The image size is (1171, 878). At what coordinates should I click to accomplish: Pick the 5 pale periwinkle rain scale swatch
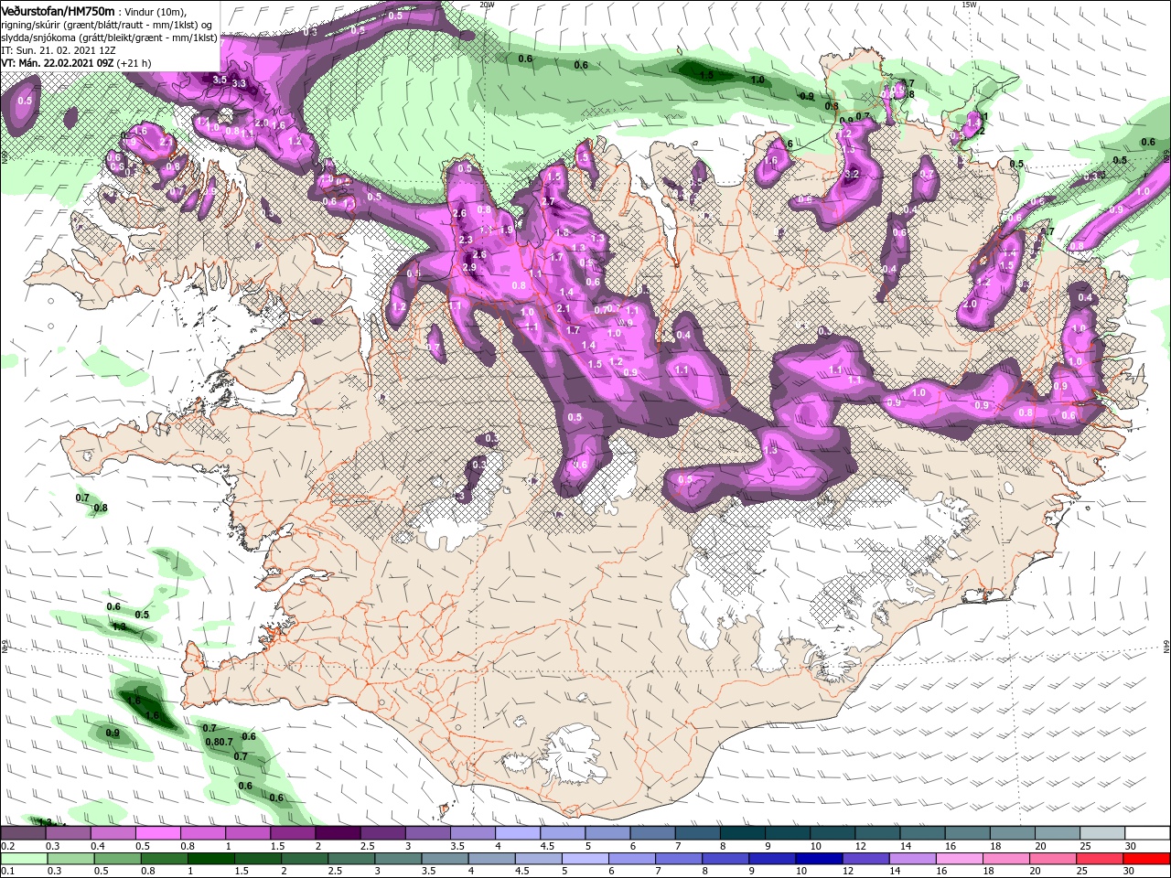584,859
